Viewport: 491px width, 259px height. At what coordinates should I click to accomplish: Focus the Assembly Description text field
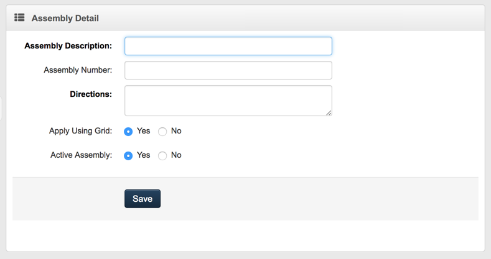[228, 46]
